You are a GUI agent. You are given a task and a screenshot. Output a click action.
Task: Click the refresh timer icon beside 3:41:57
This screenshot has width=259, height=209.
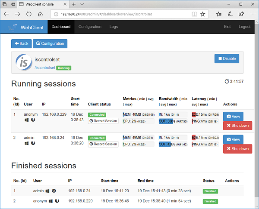[x=227, y=81]
